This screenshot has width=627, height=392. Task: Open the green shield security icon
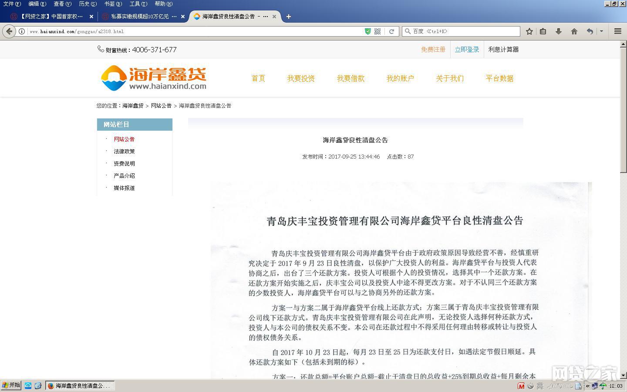pos(368,31)
